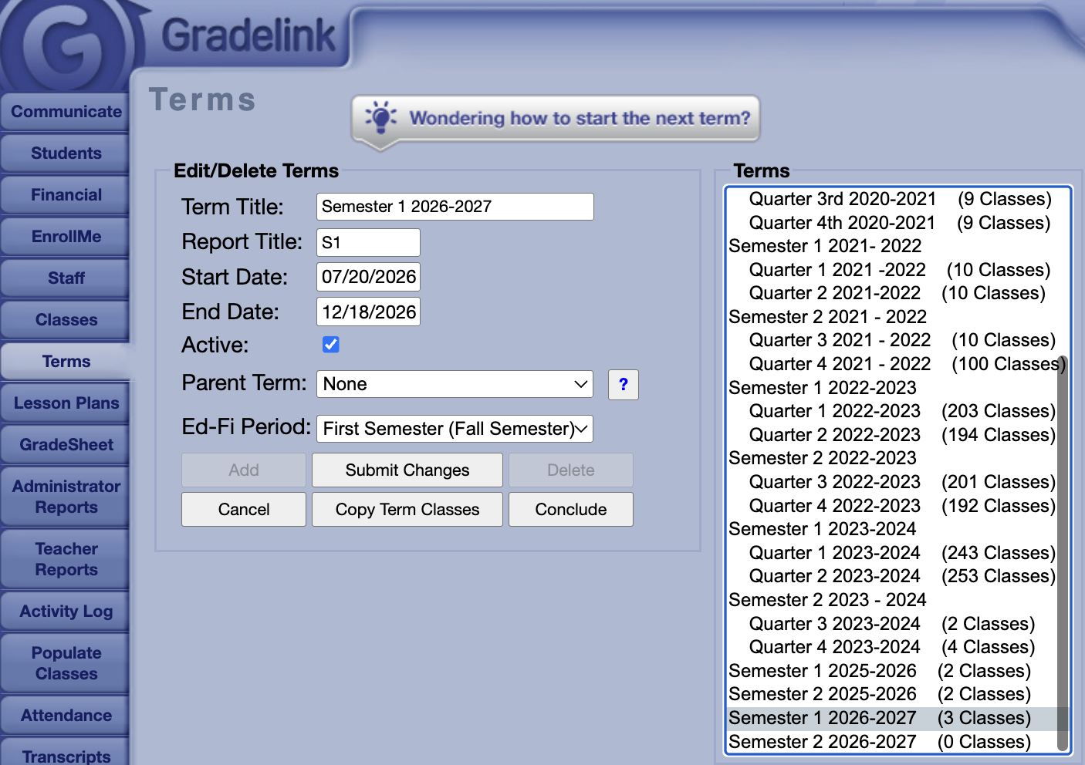Viewport: 1085px width, 765px height.
Task: Open the GradeSheet section
Action: (x=66, y=445)
